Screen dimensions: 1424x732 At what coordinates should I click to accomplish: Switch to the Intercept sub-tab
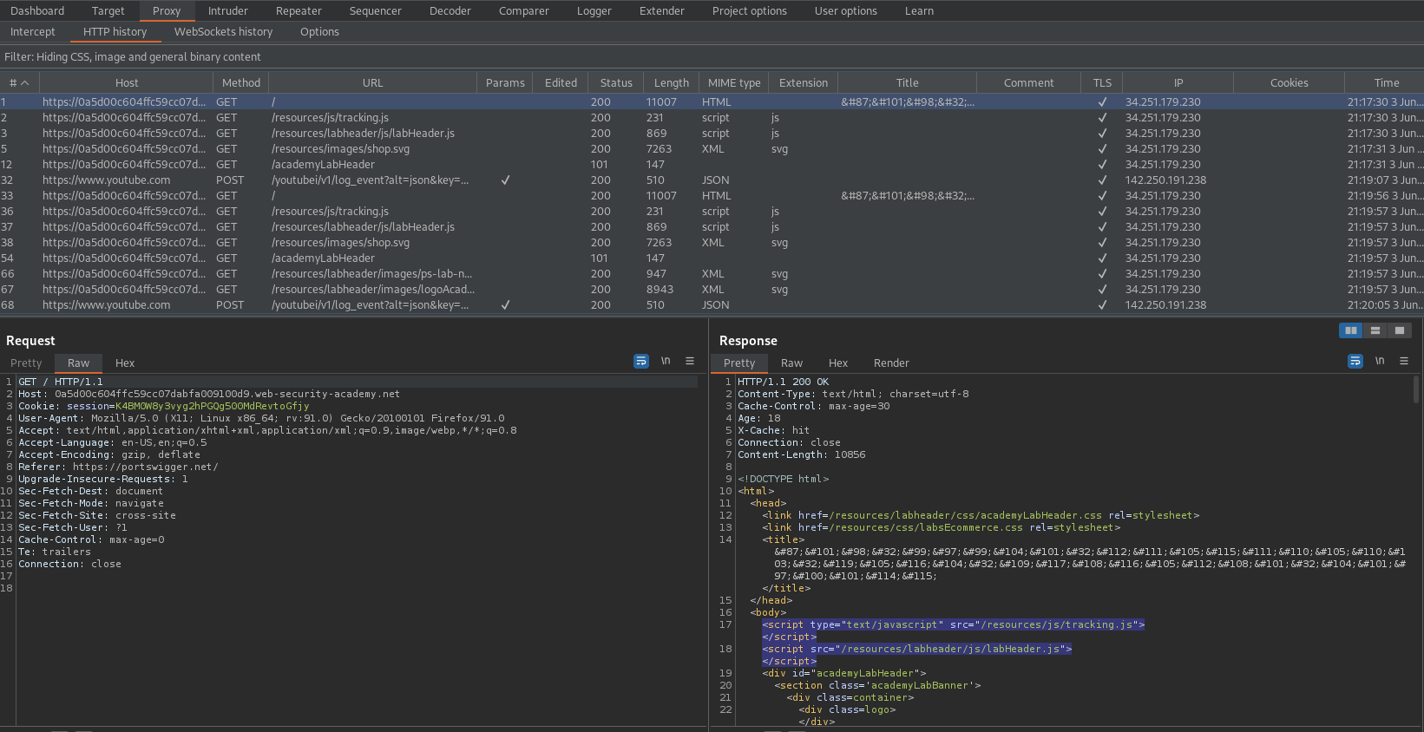pos(33,32)
